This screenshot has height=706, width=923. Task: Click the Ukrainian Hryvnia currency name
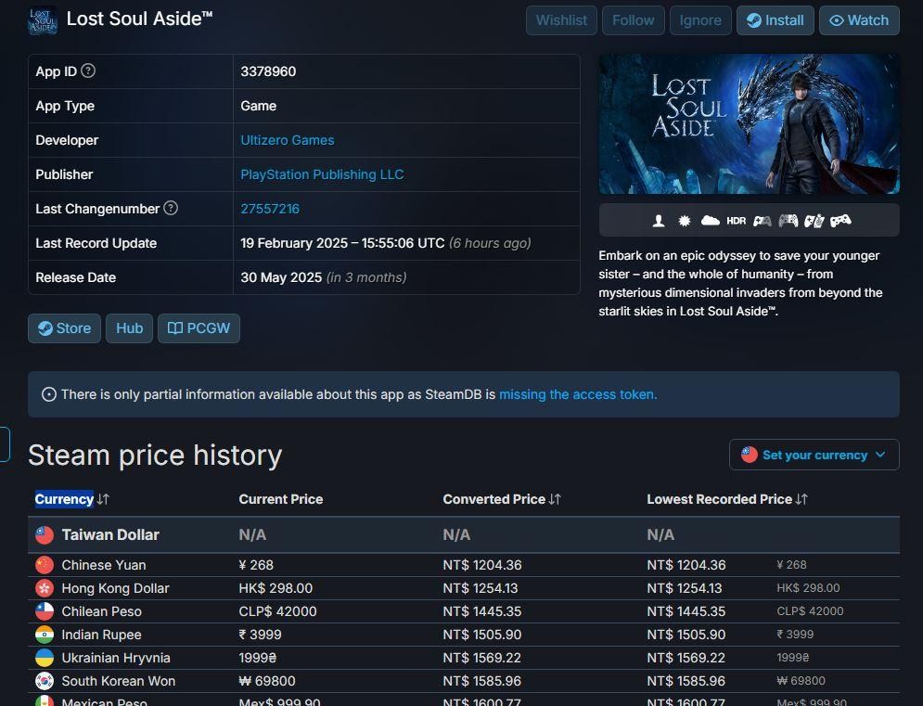pos(116,658)
